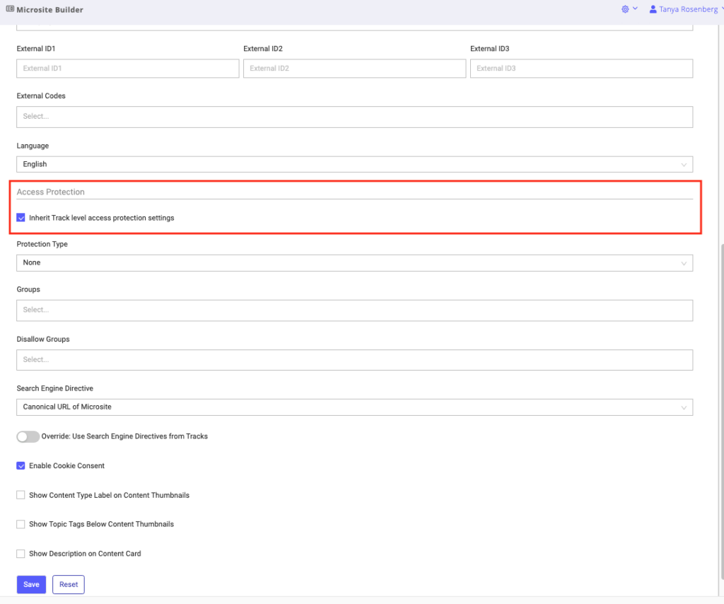724x604 pixels.
Task: Click the Access Protection section heading
Action: pyautogui.click(x=51, y=192)
